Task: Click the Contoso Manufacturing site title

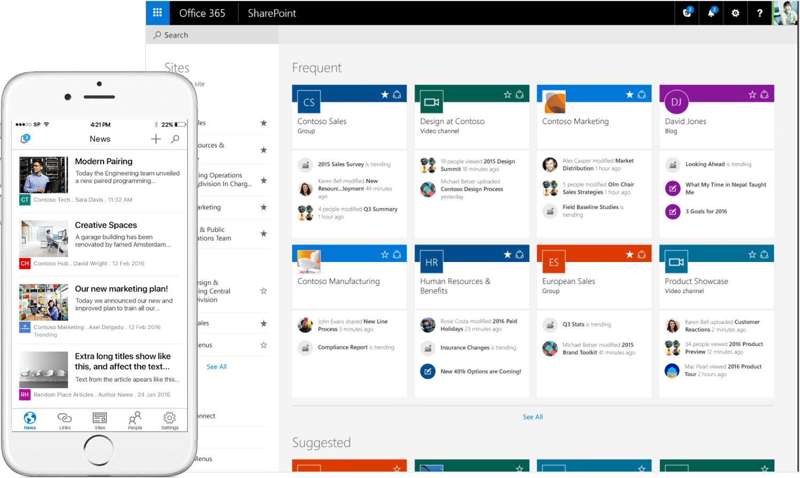Action: (339, 281)
